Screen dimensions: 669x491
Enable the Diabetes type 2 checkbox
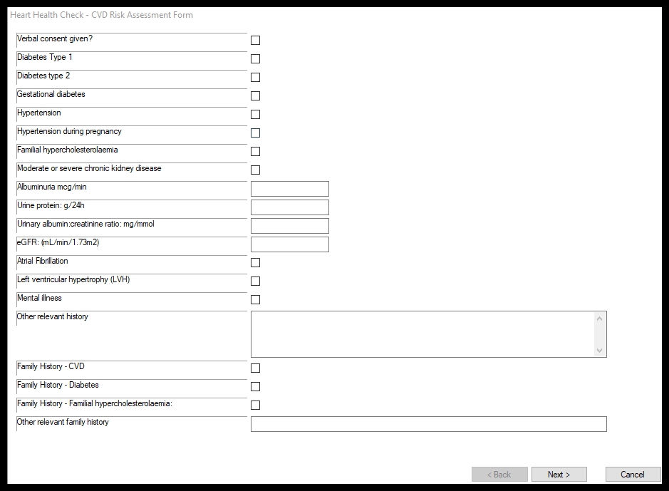[x=255, y=78]
